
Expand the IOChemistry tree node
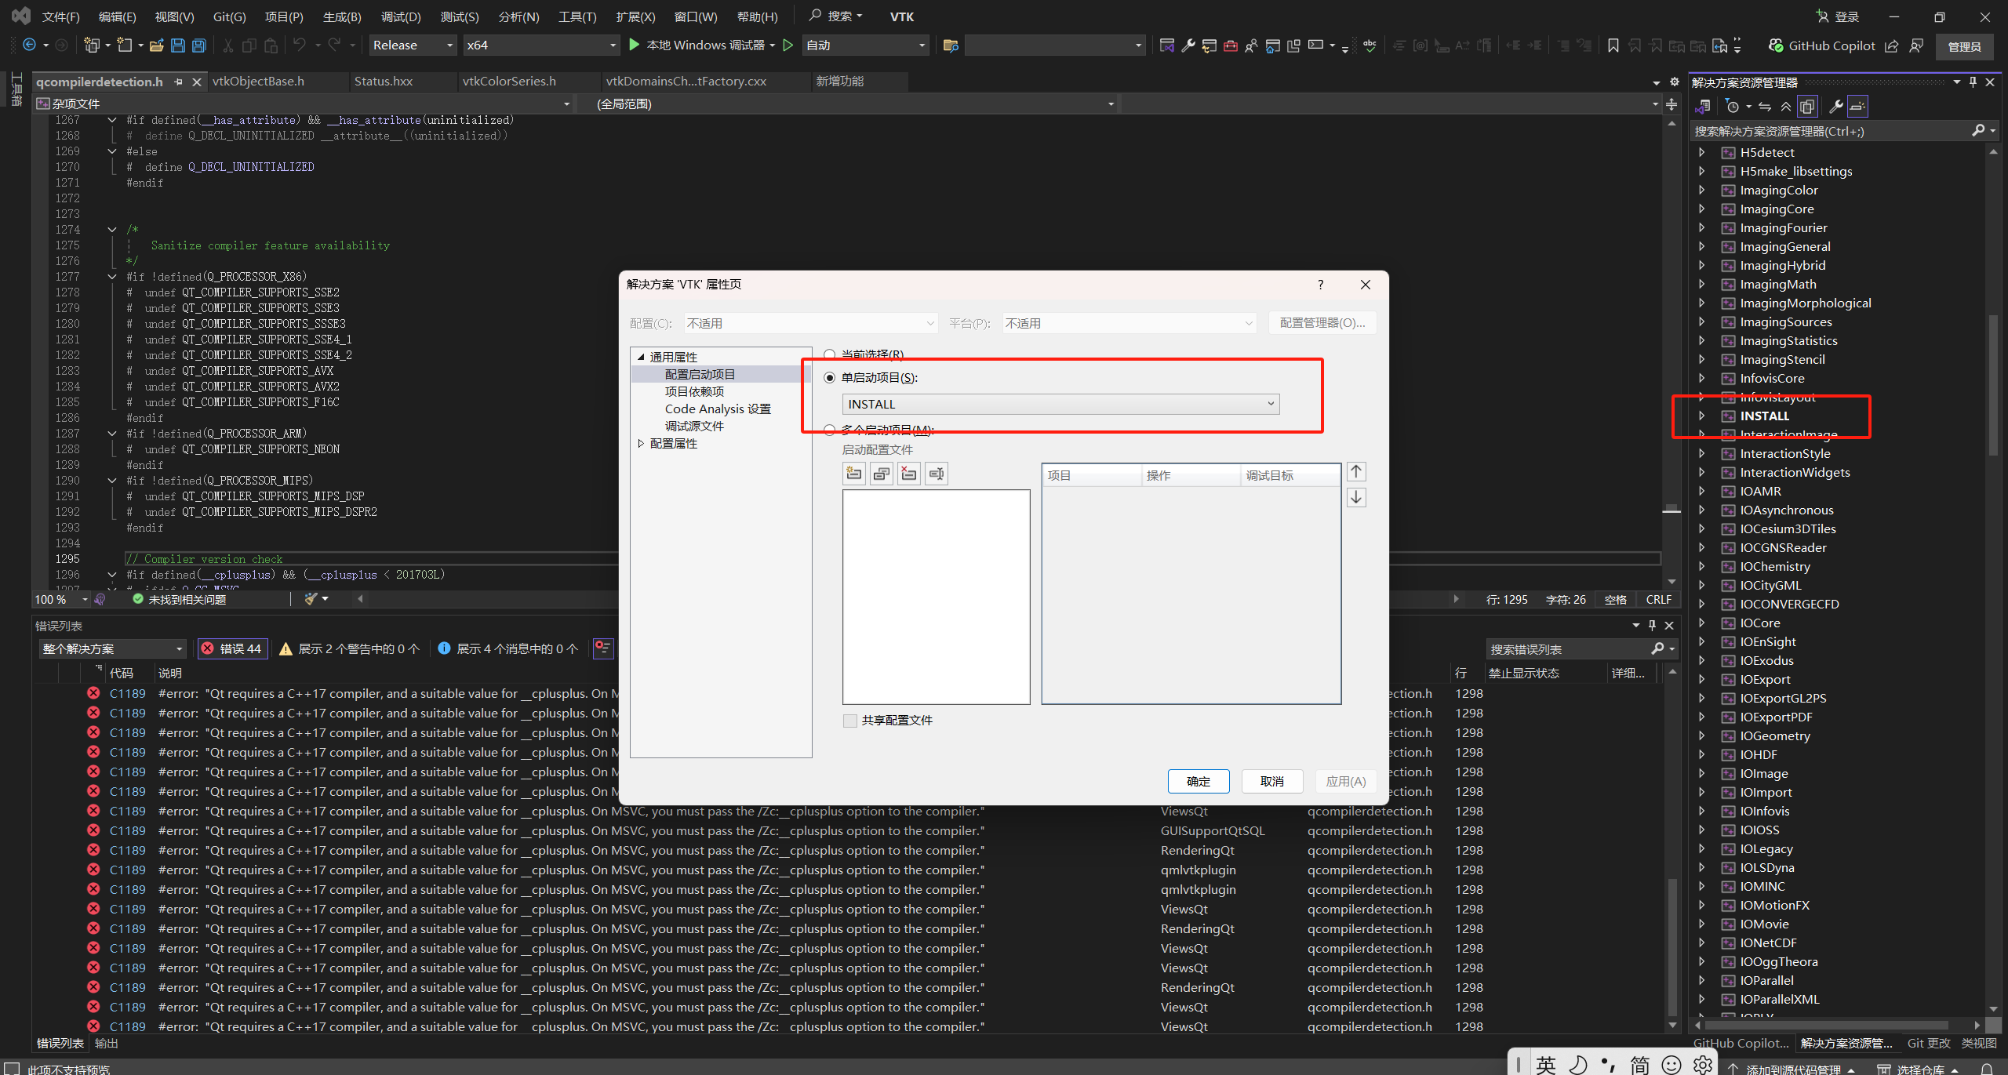(x=1702, y=566)
